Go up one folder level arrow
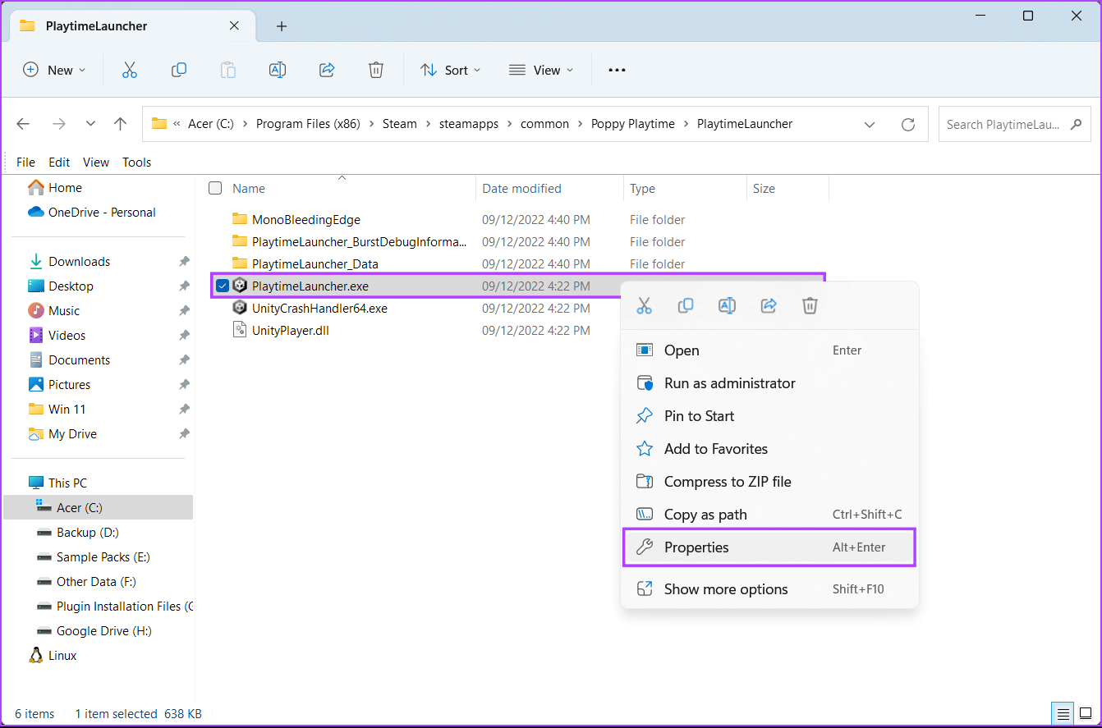This screenshot has width=1102, height=728. tap(121, 124)
